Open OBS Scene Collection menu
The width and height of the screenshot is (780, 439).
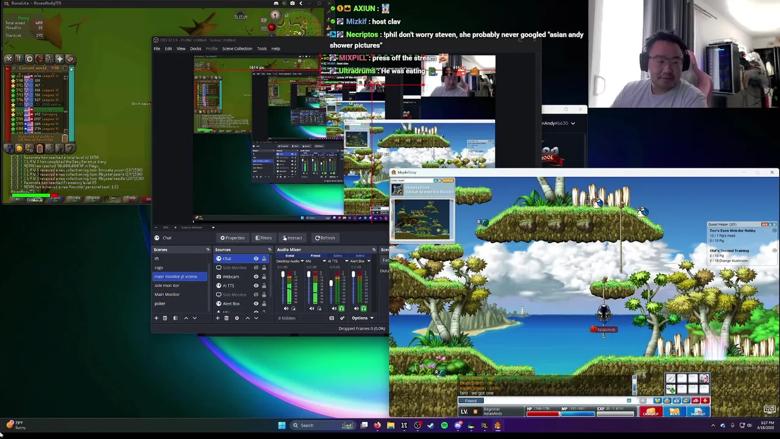[237, 49]
